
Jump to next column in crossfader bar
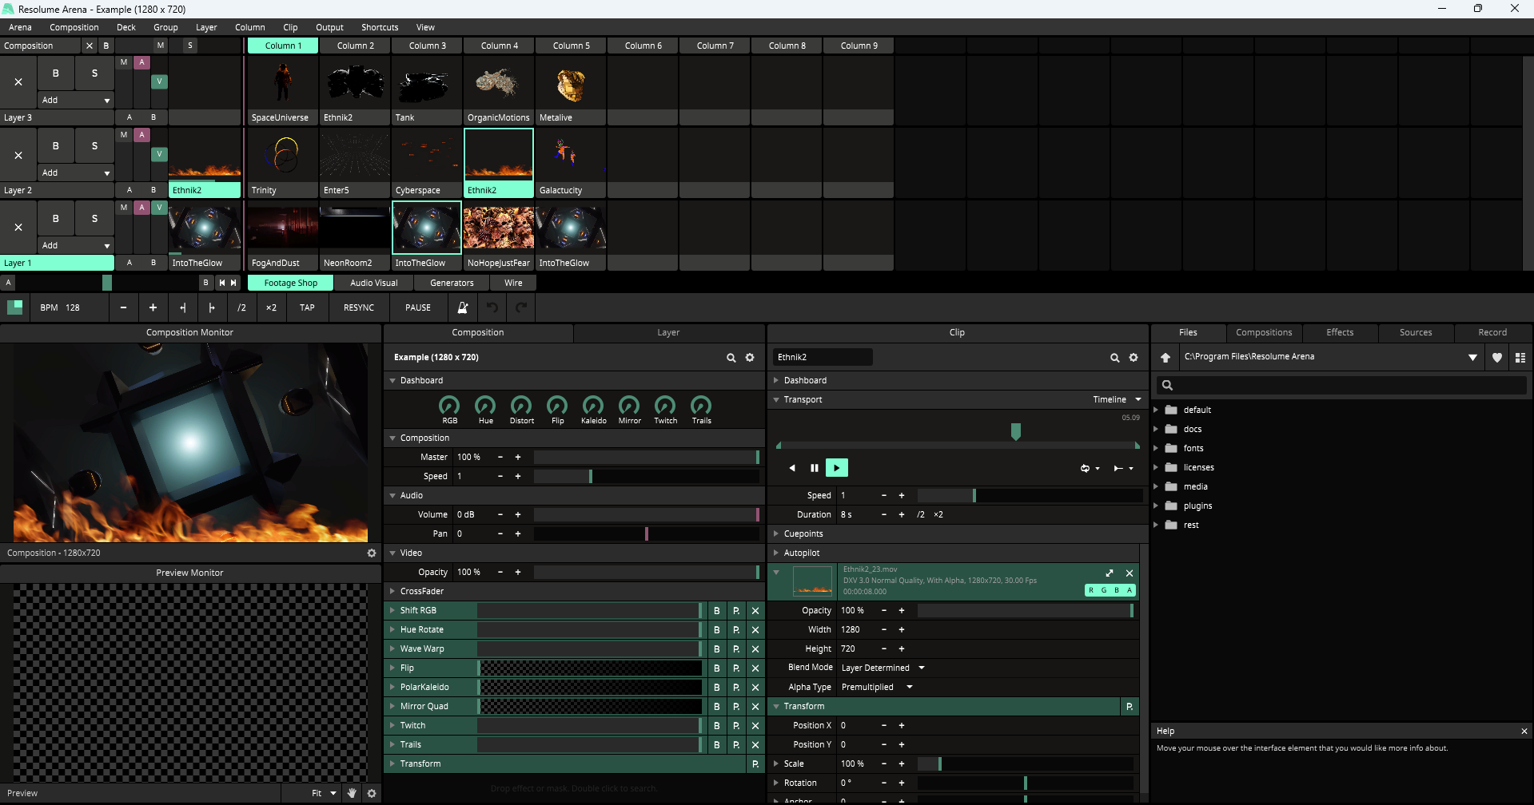(233, 283)
